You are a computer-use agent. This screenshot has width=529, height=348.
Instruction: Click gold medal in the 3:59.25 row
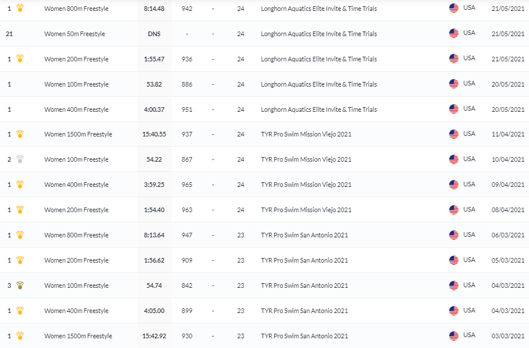20,185
